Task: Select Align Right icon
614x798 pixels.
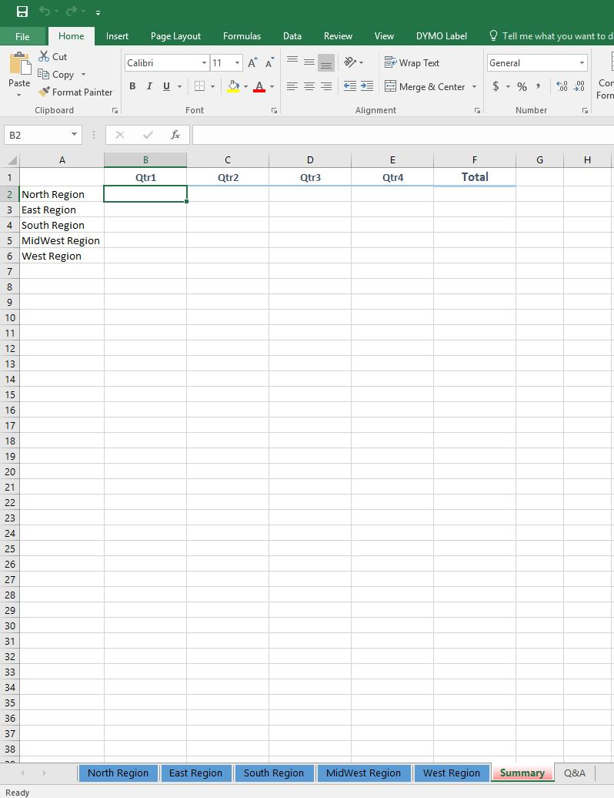Action: pyautogui.click(x=326, y=86)
